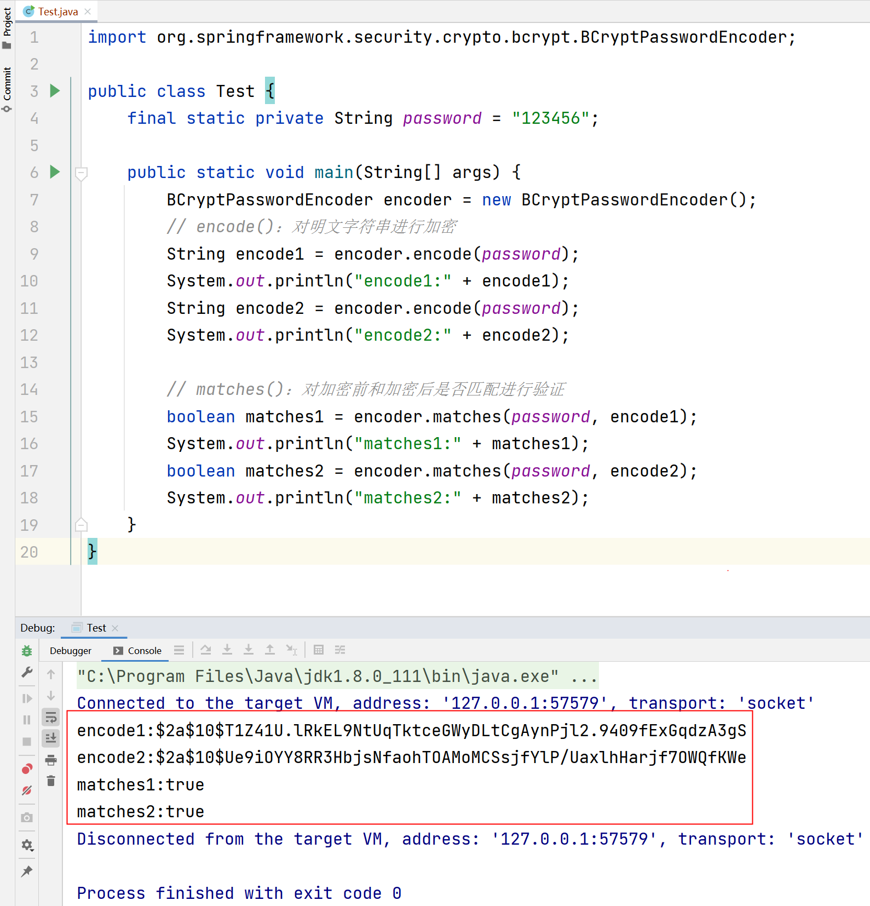Click run gutter arrow beside class Test

coord(55,90)
